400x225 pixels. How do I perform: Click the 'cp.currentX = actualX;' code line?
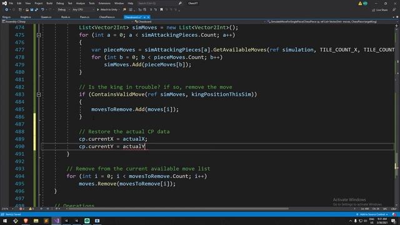coord(113,139)
